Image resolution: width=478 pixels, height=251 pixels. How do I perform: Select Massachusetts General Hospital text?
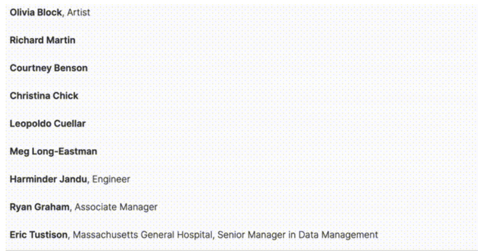(x=142, y=235)
